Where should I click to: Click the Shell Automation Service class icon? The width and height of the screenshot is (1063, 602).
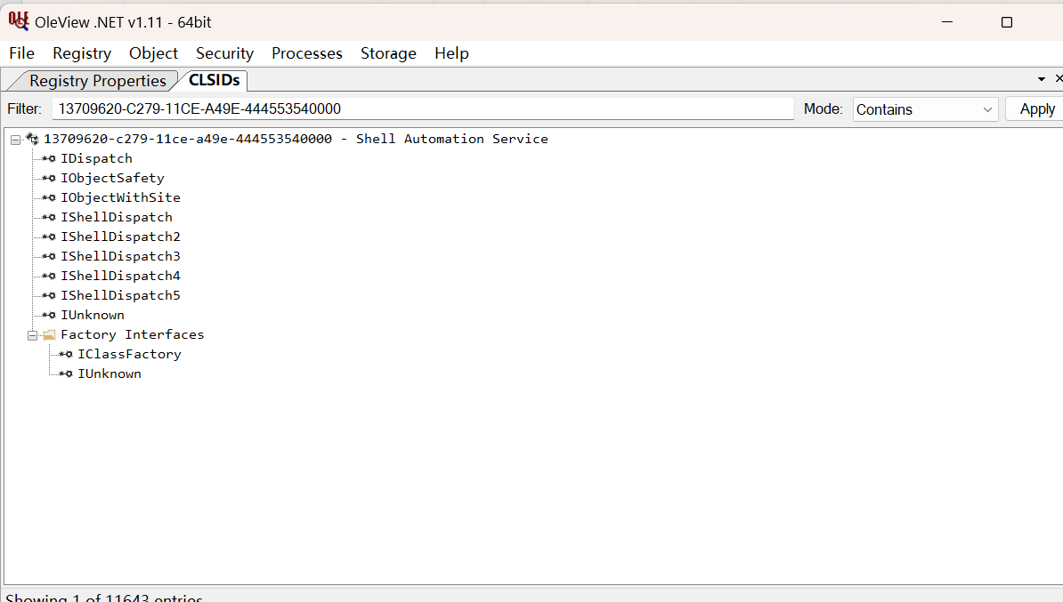tap(33, 139)
